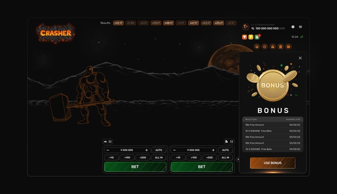The height and width of the screenshot is (194, 337).
Task: Toggle AUTO on the right bet panel
Action: tap(225, 150)
